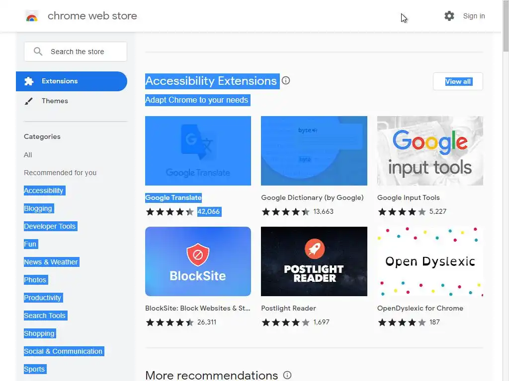Click the 13,663 rating count
The width and height of the screenshot is (509, 381).
pos(323,211)
